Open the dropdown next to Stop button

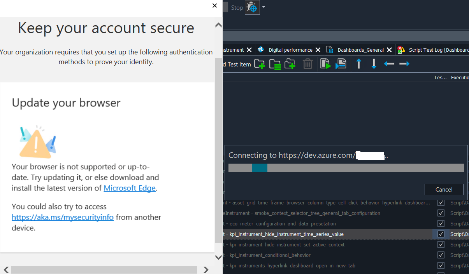(x=263, y=7)
